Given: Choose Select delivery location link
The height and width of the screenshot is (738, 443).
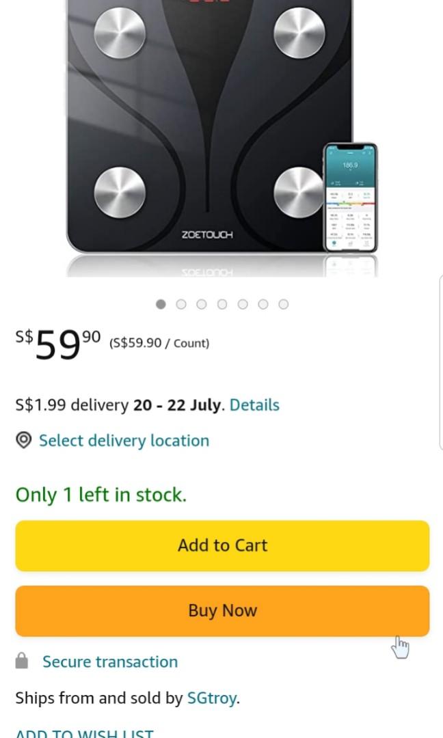Looking at the screenshot, I should (124, 441).
